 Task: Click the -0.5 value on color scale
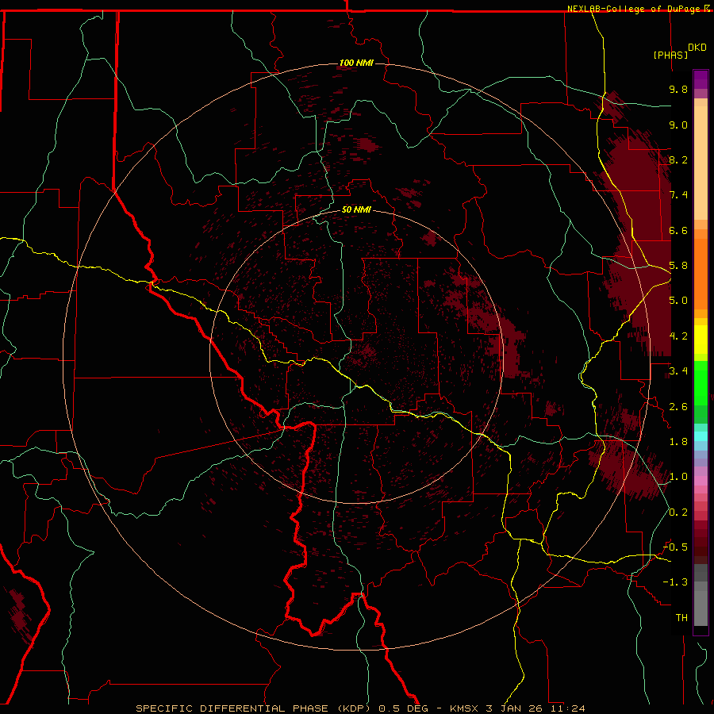click(x=675, y=547)
